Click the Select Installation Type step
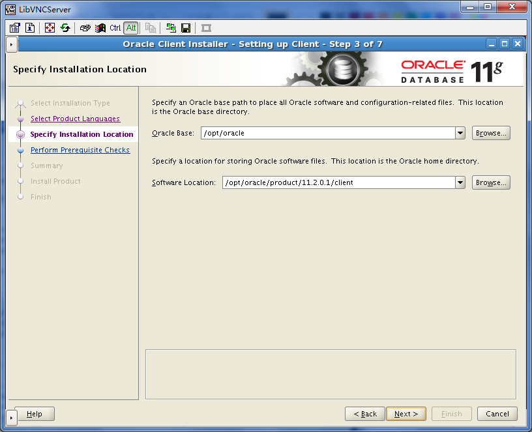The height and width of the screenshot is (432, 532). coord(70,103)
